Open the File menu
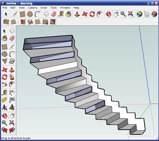159x141 pixels. (5, 8)
